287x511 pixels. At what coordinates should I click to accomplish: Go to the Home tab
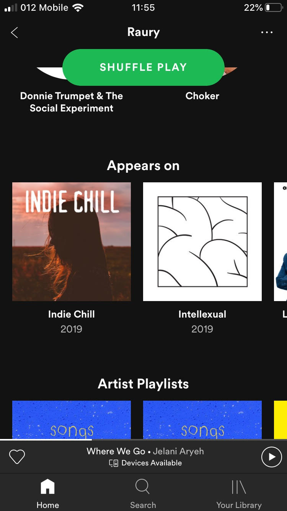[48, 494]
